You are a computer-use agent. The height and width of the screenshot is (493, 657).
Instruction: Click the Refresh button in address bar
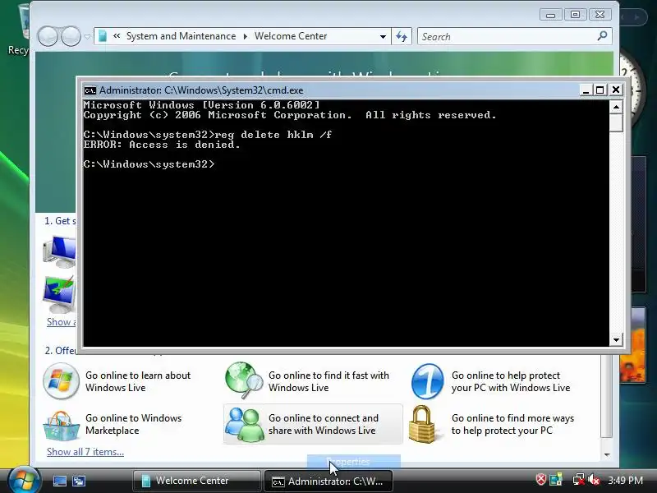(x=402, y=36)
